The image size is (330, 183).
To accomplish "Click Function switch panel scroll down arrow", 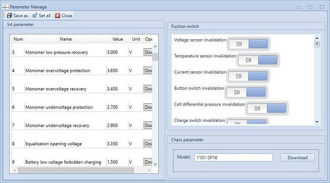I will 317,122.
